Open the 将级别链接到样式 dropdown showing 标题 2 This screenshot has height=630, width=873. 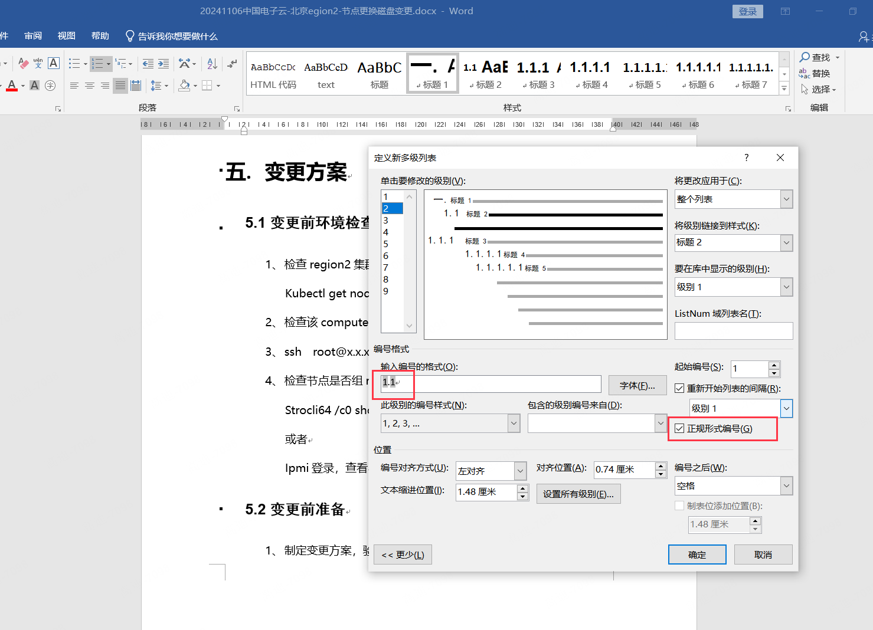[786, 242]
